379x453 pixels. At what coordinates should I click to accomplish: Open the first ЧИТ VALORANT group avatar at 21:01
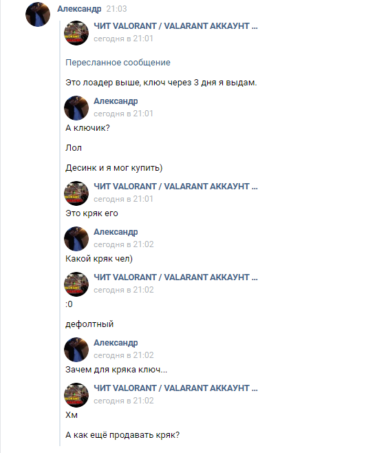tap(76, 33)
